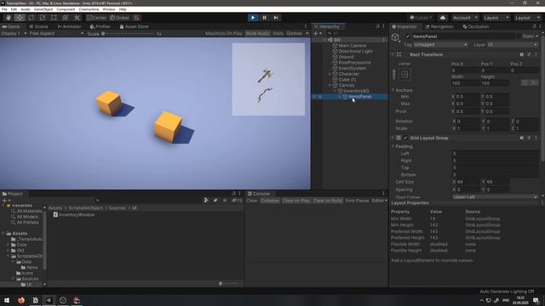
Task: Stop play mode with the Play button
Action: (x=253, y=18)
